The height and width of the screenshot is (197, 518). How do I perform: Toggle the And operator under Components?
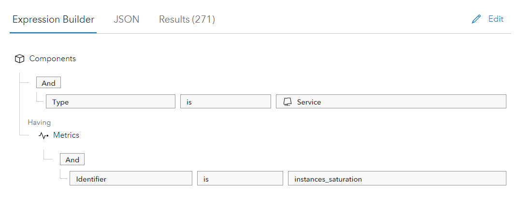48,83
